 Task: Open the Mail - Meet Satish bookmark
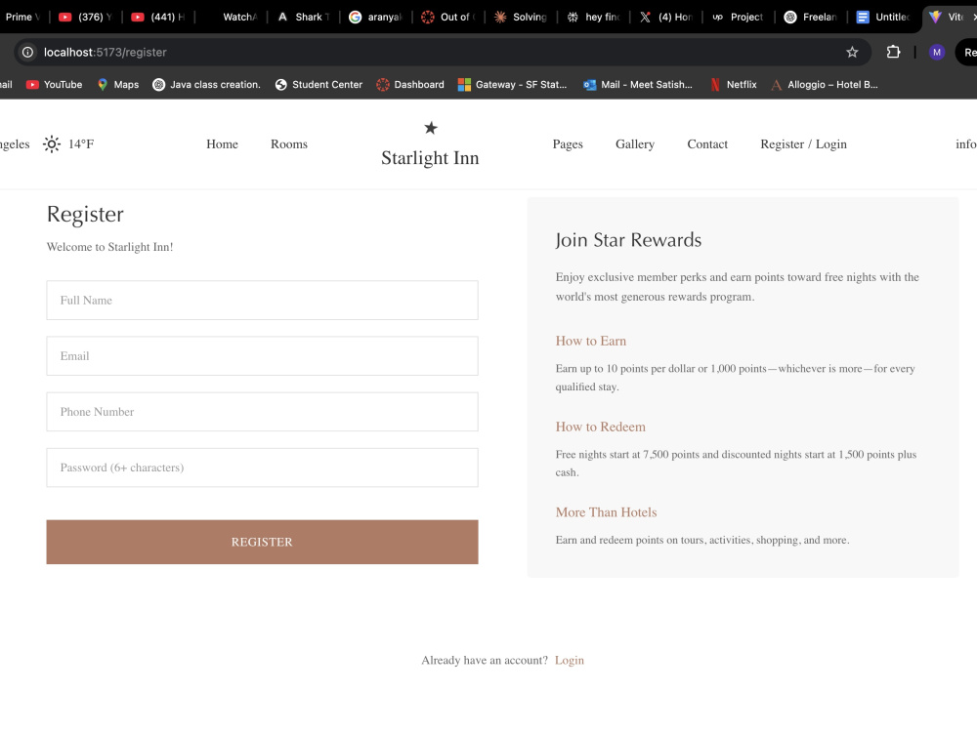[x=637, y=85]
